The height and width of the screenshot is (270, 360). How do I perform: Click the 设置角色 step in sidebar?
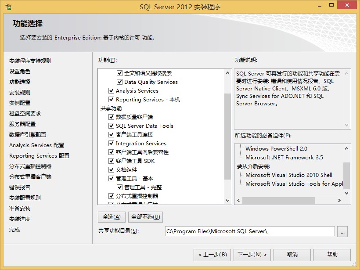pos(20,72)
